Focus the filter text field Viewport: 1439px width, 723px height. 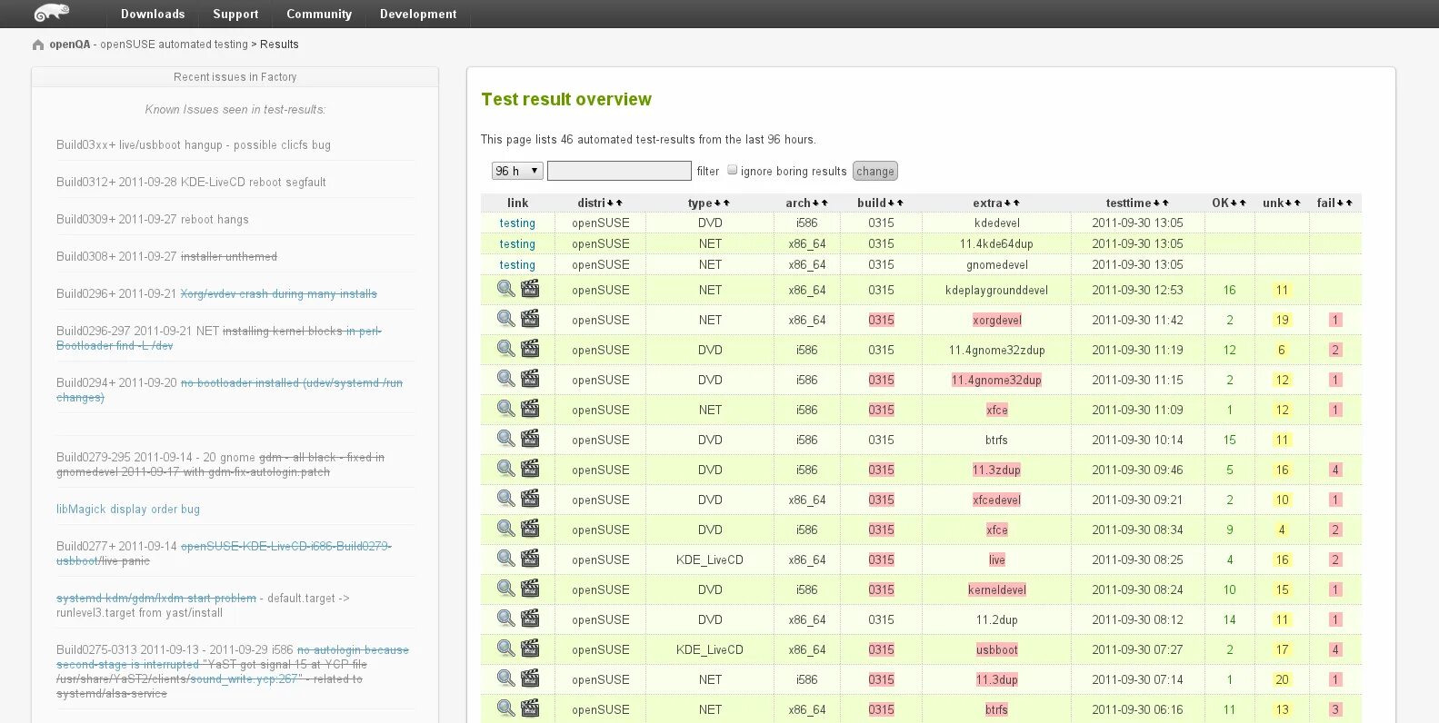click(x=619, y=171)
